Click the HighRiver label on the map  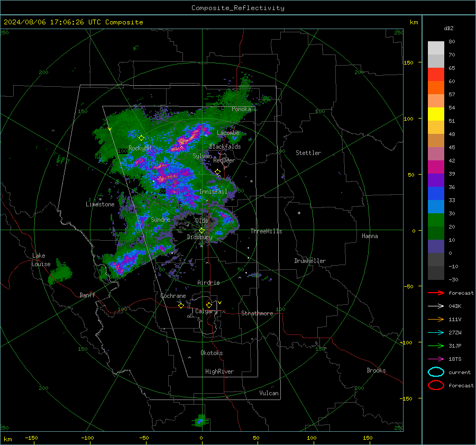tap(219, 371)
